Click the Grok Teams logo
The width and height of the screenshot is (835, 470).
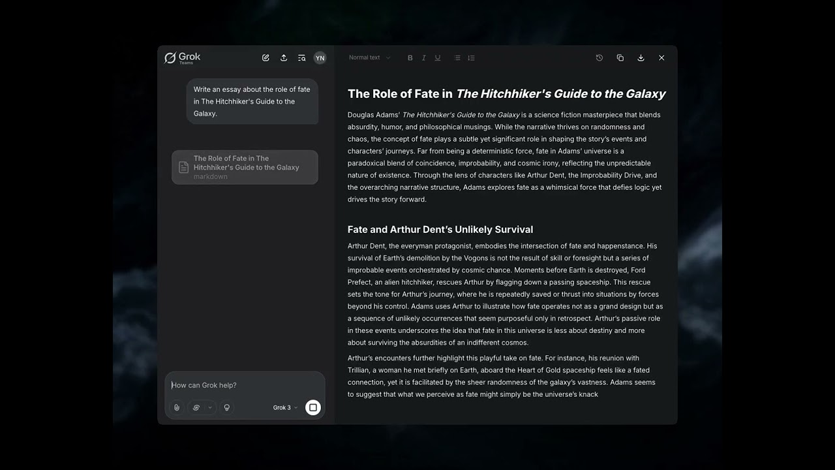[x=183, y=58]
